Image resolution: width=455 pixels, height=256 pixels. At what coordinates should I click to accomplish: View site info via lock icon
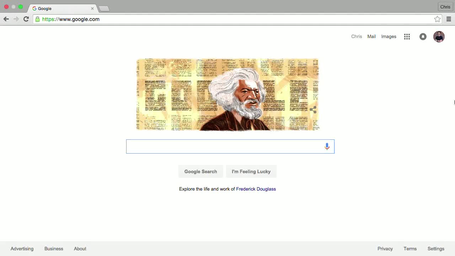pyautogui.click(x=37, y=19)
